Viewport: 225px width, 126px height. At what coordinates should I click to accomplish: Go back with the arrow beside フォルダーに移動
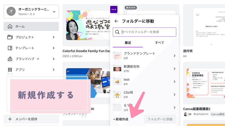tap(116, 21)
